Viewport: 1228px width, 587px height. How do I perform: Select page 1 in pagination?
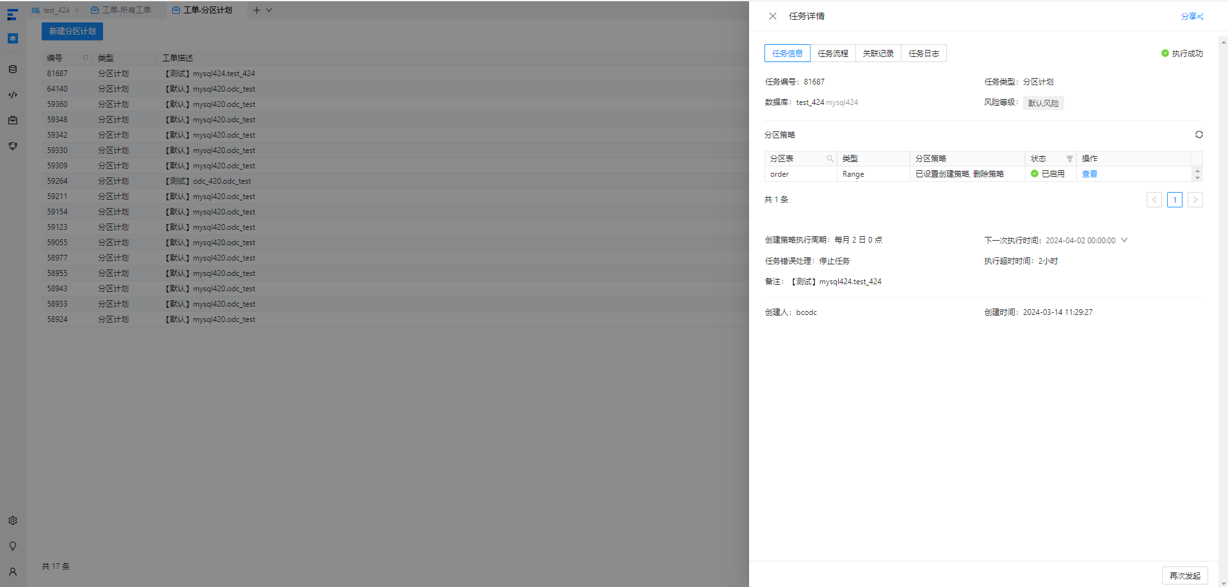1175,200
